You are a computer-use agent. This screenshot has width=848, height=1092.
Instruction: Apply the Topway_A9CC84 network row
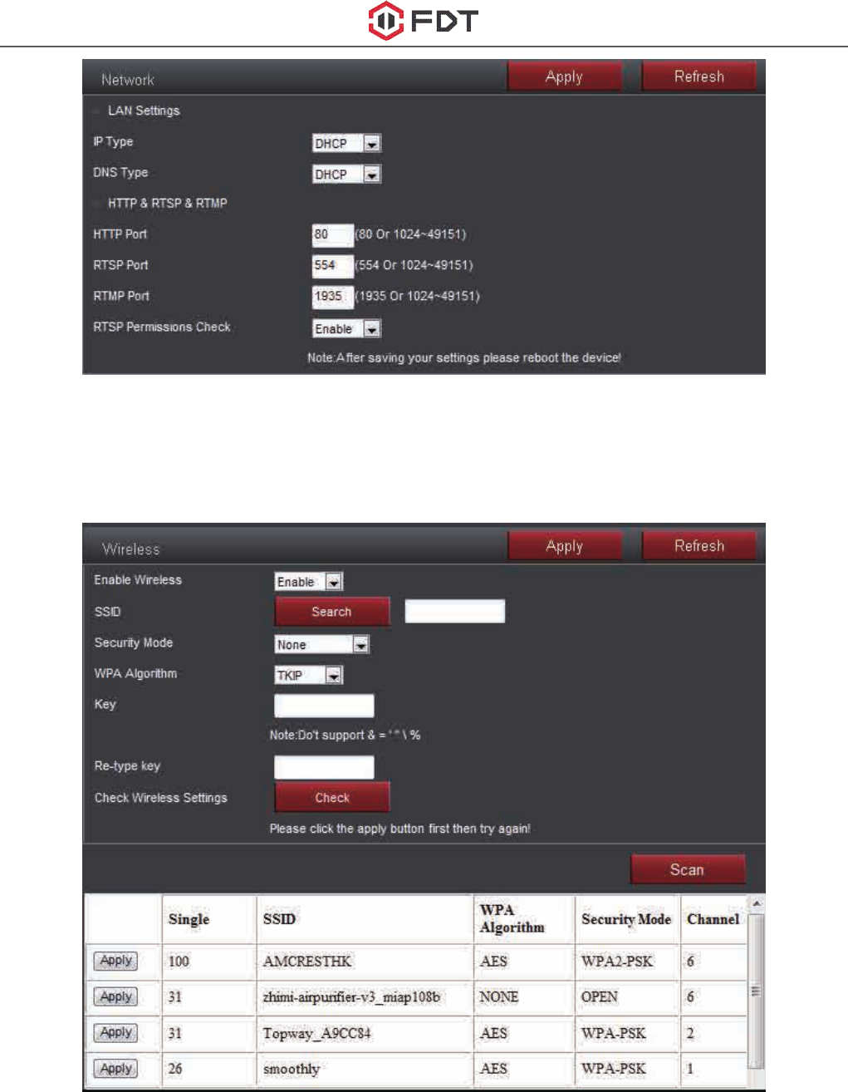tap(116, 1033)
